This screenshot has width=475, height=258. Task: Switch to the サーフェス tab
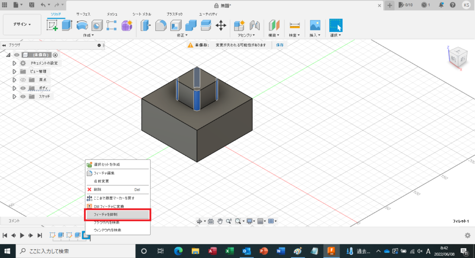(83, 14)
